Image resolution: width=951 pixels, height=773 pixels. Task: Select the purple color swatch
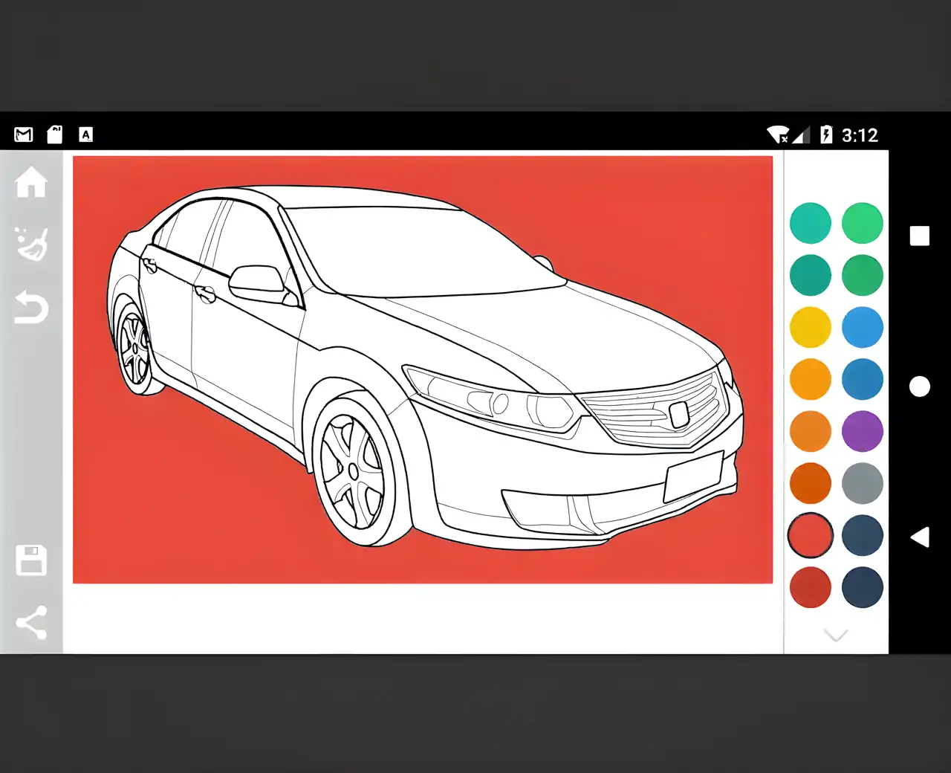tap(862, 431)
